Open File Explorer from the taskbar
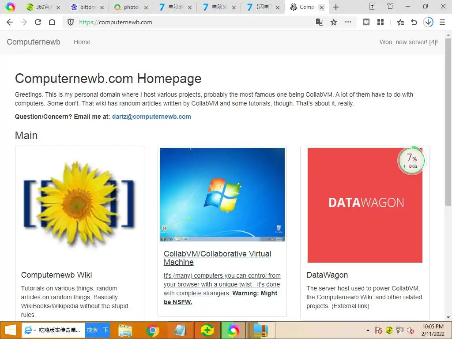The image size is (452, 339). pos(125,330)
